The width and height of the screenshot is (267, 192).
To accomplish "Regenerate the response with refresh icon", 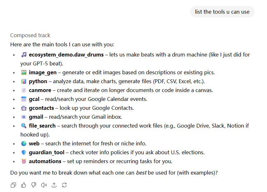I will click(64, 185).
